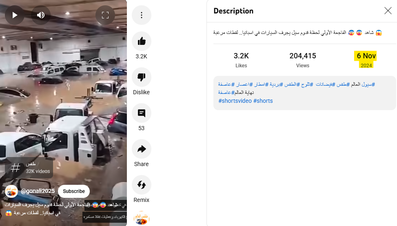Share this Short
The height and width of the screenshot is (226, 397).
142,149
